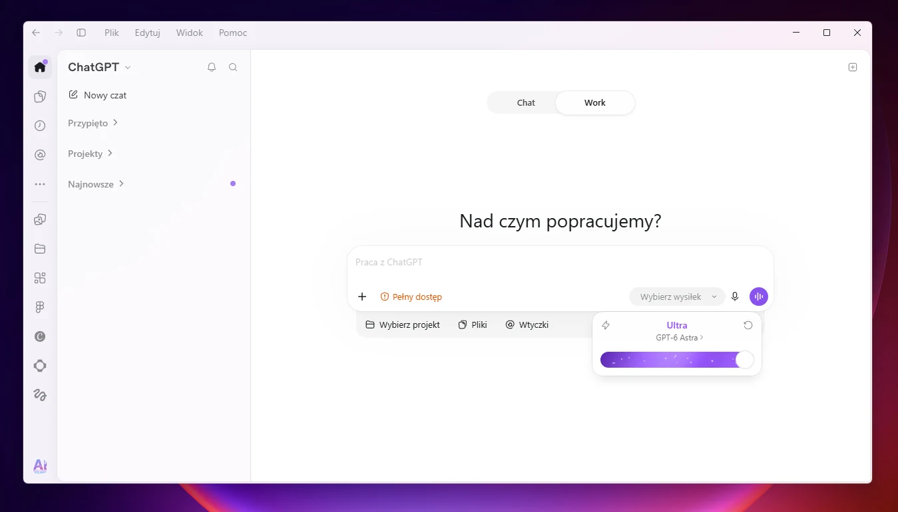Click the Wybierz projekt button
This screenshot has height=512, width=898.
point(403,324)
